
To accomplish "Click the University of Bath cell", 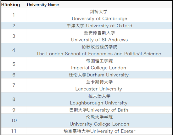I will click(99, 110).
